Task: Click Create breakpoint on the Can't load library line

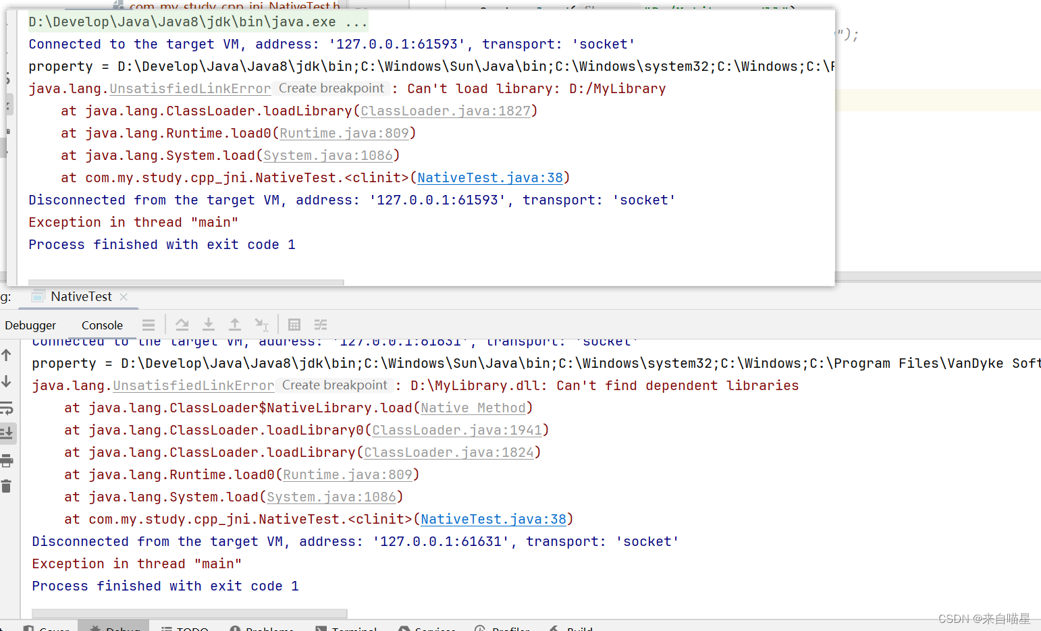Action: tap(331, 88)
